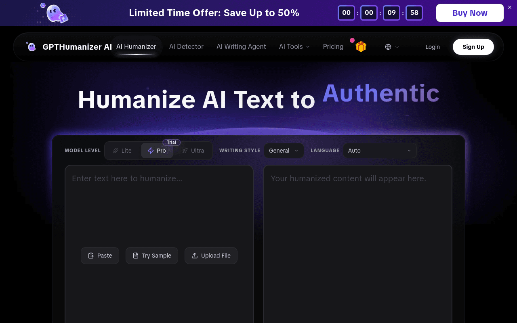The width and height of the screenshot is (517, 323).
Task: Open the gift box rewards icon
Action: point(361,47)
